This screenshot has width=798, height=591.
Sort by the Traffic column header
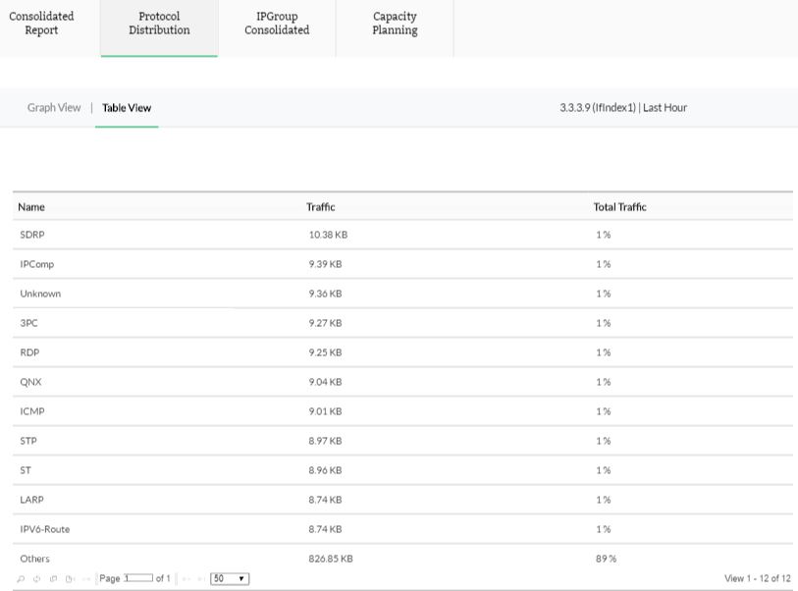320,207
